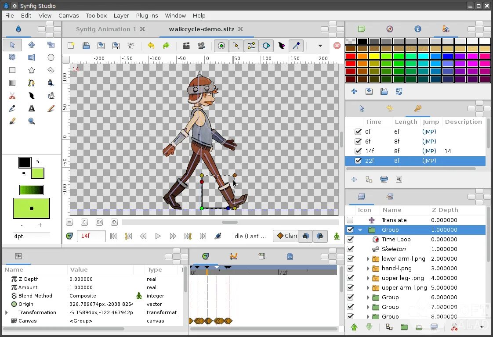Uncheck the 14f keyframe checkbox
Image resolution: width=493 pixels, height=337 pixels.
(358, 151)
